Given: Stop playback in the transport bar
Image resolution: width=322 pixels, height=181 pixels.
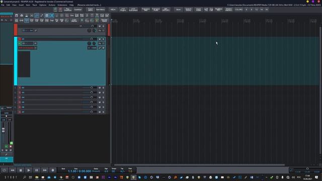Looking at the screenshot, I should 21,170.
